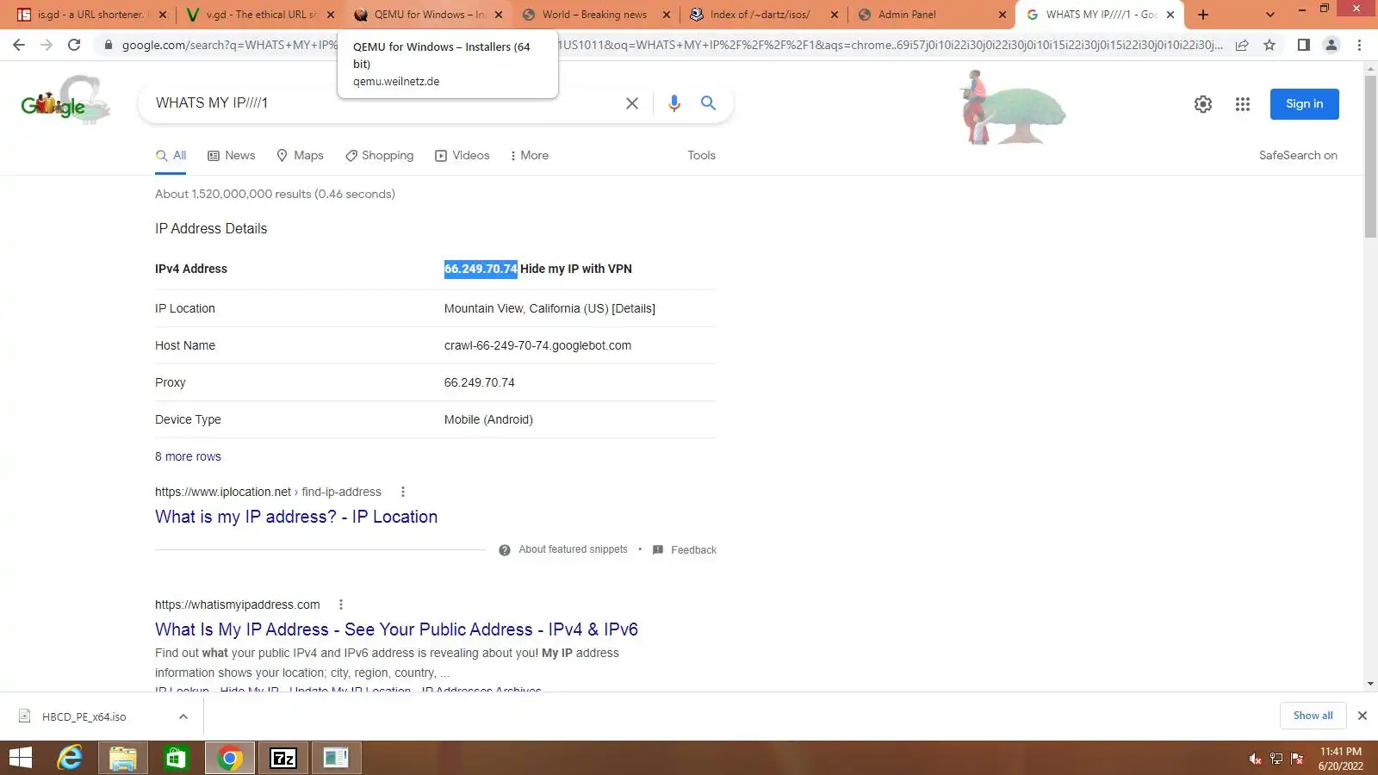The image size is (1378, 775).
Task: Open Google search settings gear
Action: click(x=1203, y=104)
